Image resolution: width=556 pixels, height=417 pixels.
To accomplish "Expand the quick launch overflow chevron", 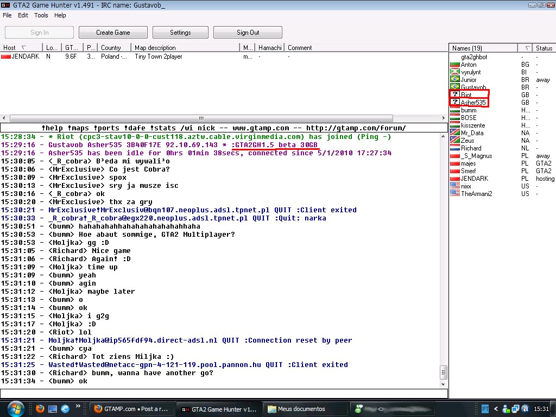I will point(78,406).
